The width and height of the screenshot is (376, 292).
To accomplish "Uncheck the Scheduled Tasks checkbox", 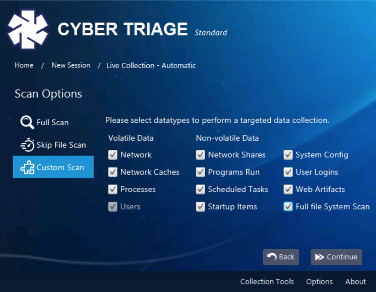I will (x=200, y=189).
